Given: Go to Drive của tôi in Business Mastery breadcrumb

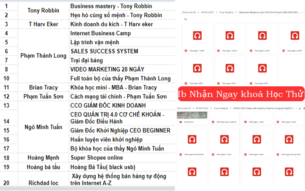Looking at the screenshot, I should coord(189,12).
